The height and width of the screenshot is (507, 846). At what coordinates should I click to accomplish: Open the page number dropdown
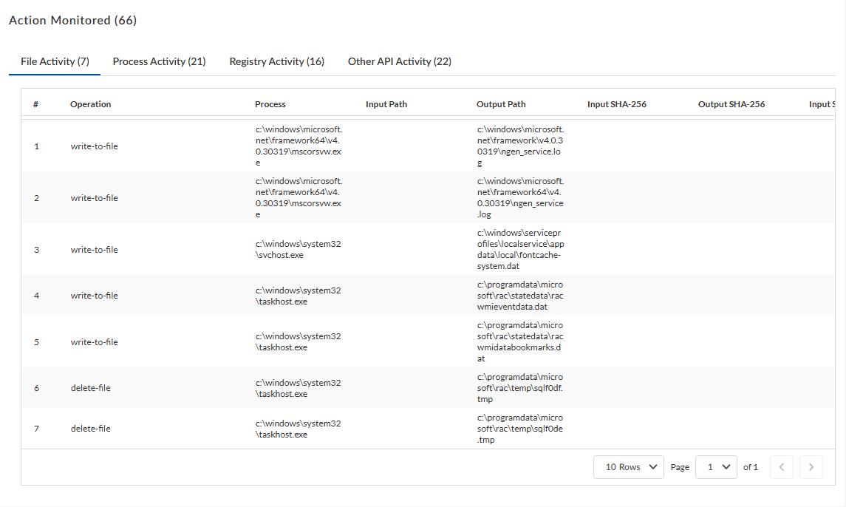click(716, 467)
